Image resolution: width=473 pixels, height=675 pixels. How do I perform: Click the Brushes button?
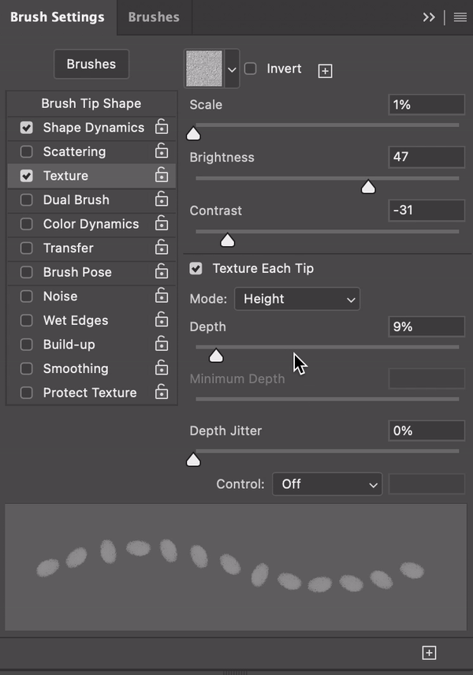click(91, 65)
